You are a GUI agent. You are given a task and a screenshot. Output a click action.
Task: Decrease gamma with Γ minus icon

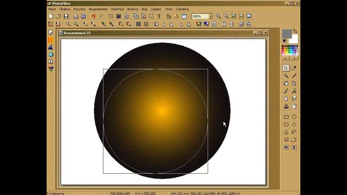point(121,24)
